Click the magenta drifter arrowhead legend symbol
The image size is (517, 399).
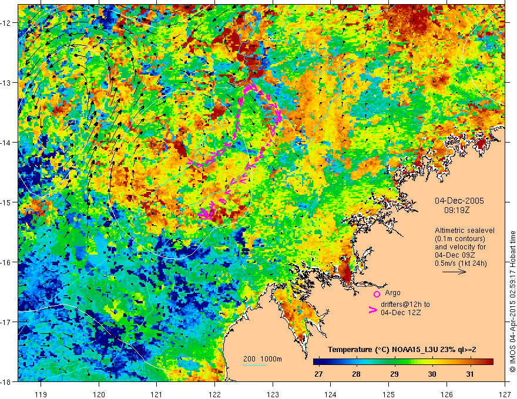pyautogui.click(x=372, y=310)
